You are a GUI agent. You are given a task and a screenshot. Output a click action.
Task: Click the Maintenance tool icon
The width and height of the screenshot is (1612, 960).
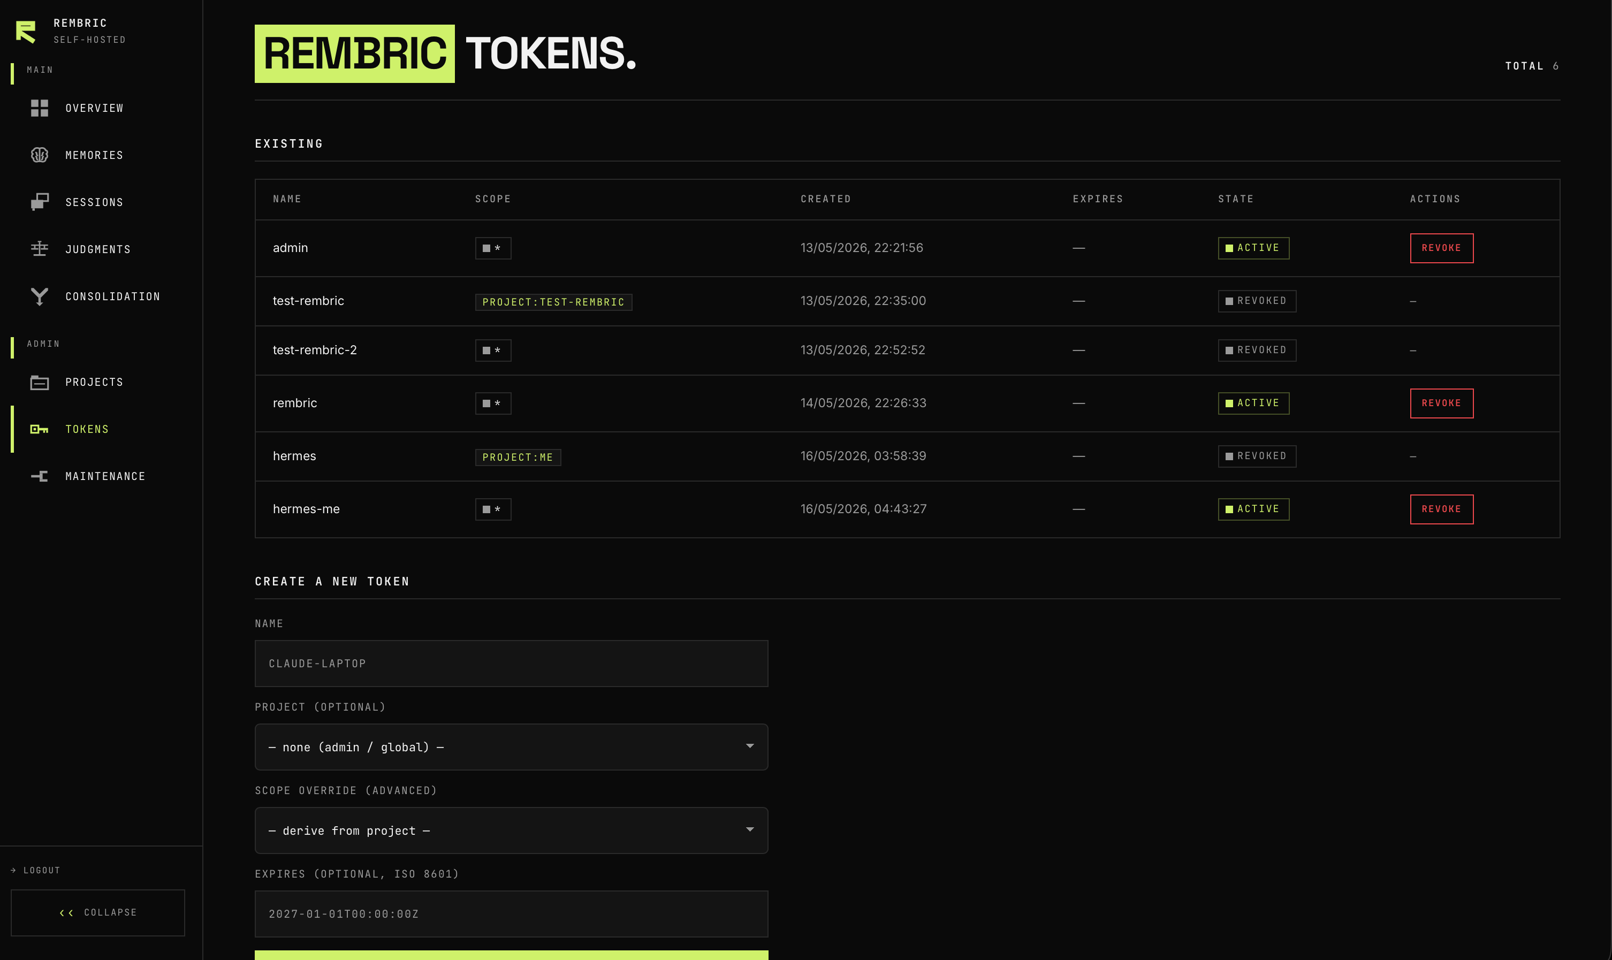(x=40, y=476)
